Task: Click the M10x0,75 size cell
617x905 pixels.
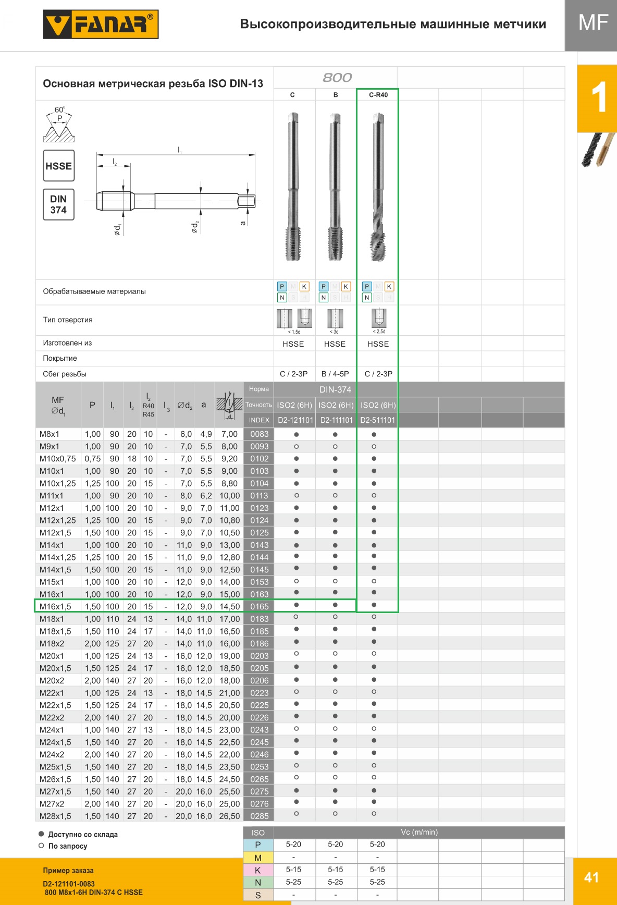Action: click(x=58, y=459)
